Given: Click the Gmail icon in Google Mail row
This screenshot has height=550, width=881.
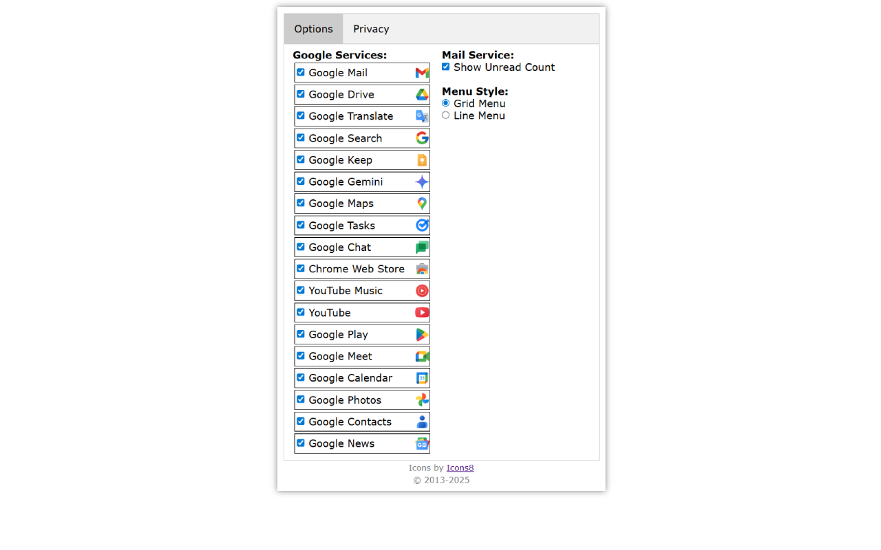Looking at the screenshot, I should click(x=422, y=73).
